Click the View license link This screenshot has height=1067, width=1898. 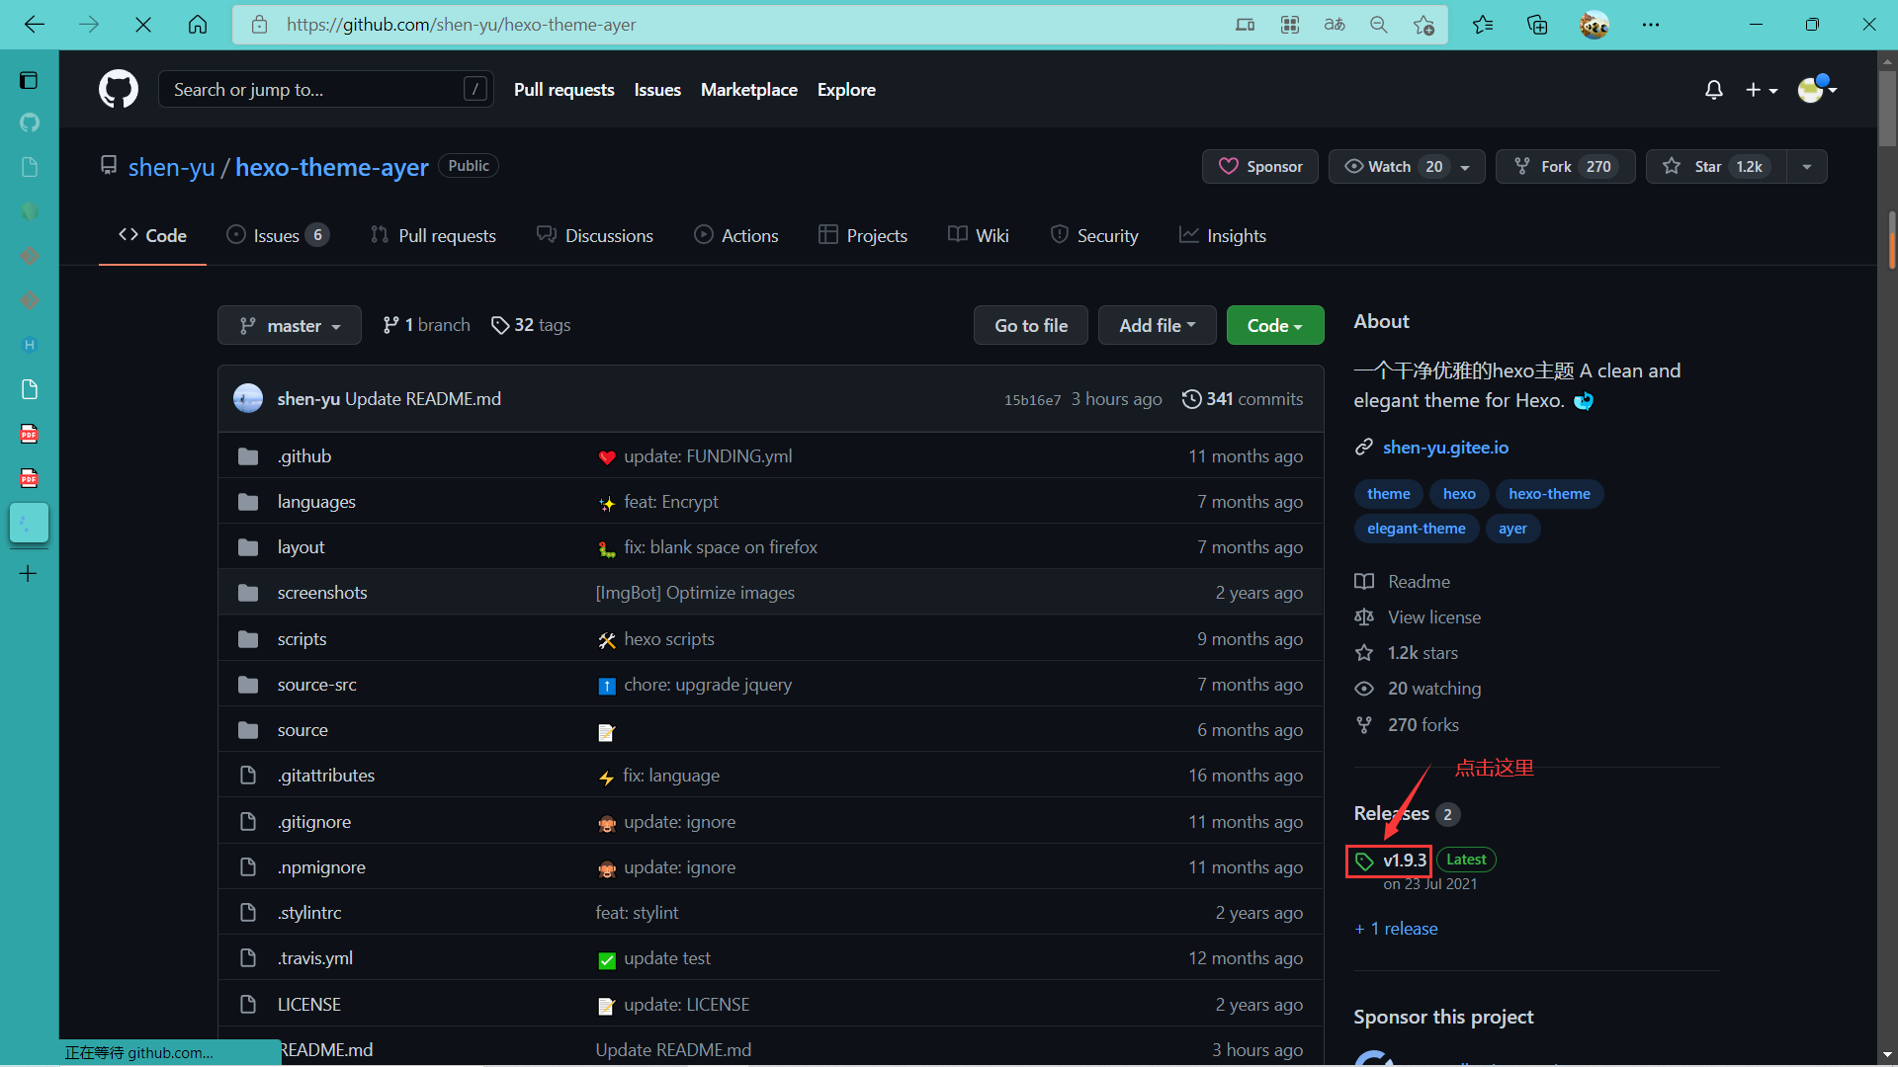[x=1434, y=617]
